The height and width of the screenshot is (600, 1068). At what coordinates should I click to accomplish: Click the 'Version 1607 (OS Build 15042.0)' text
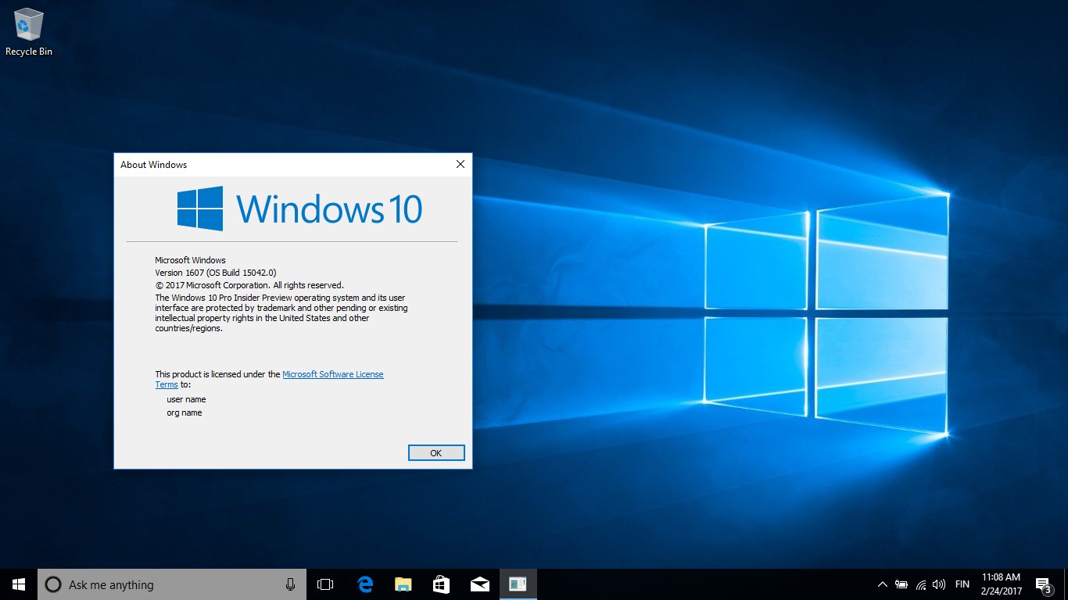click(x=216, y=273)
